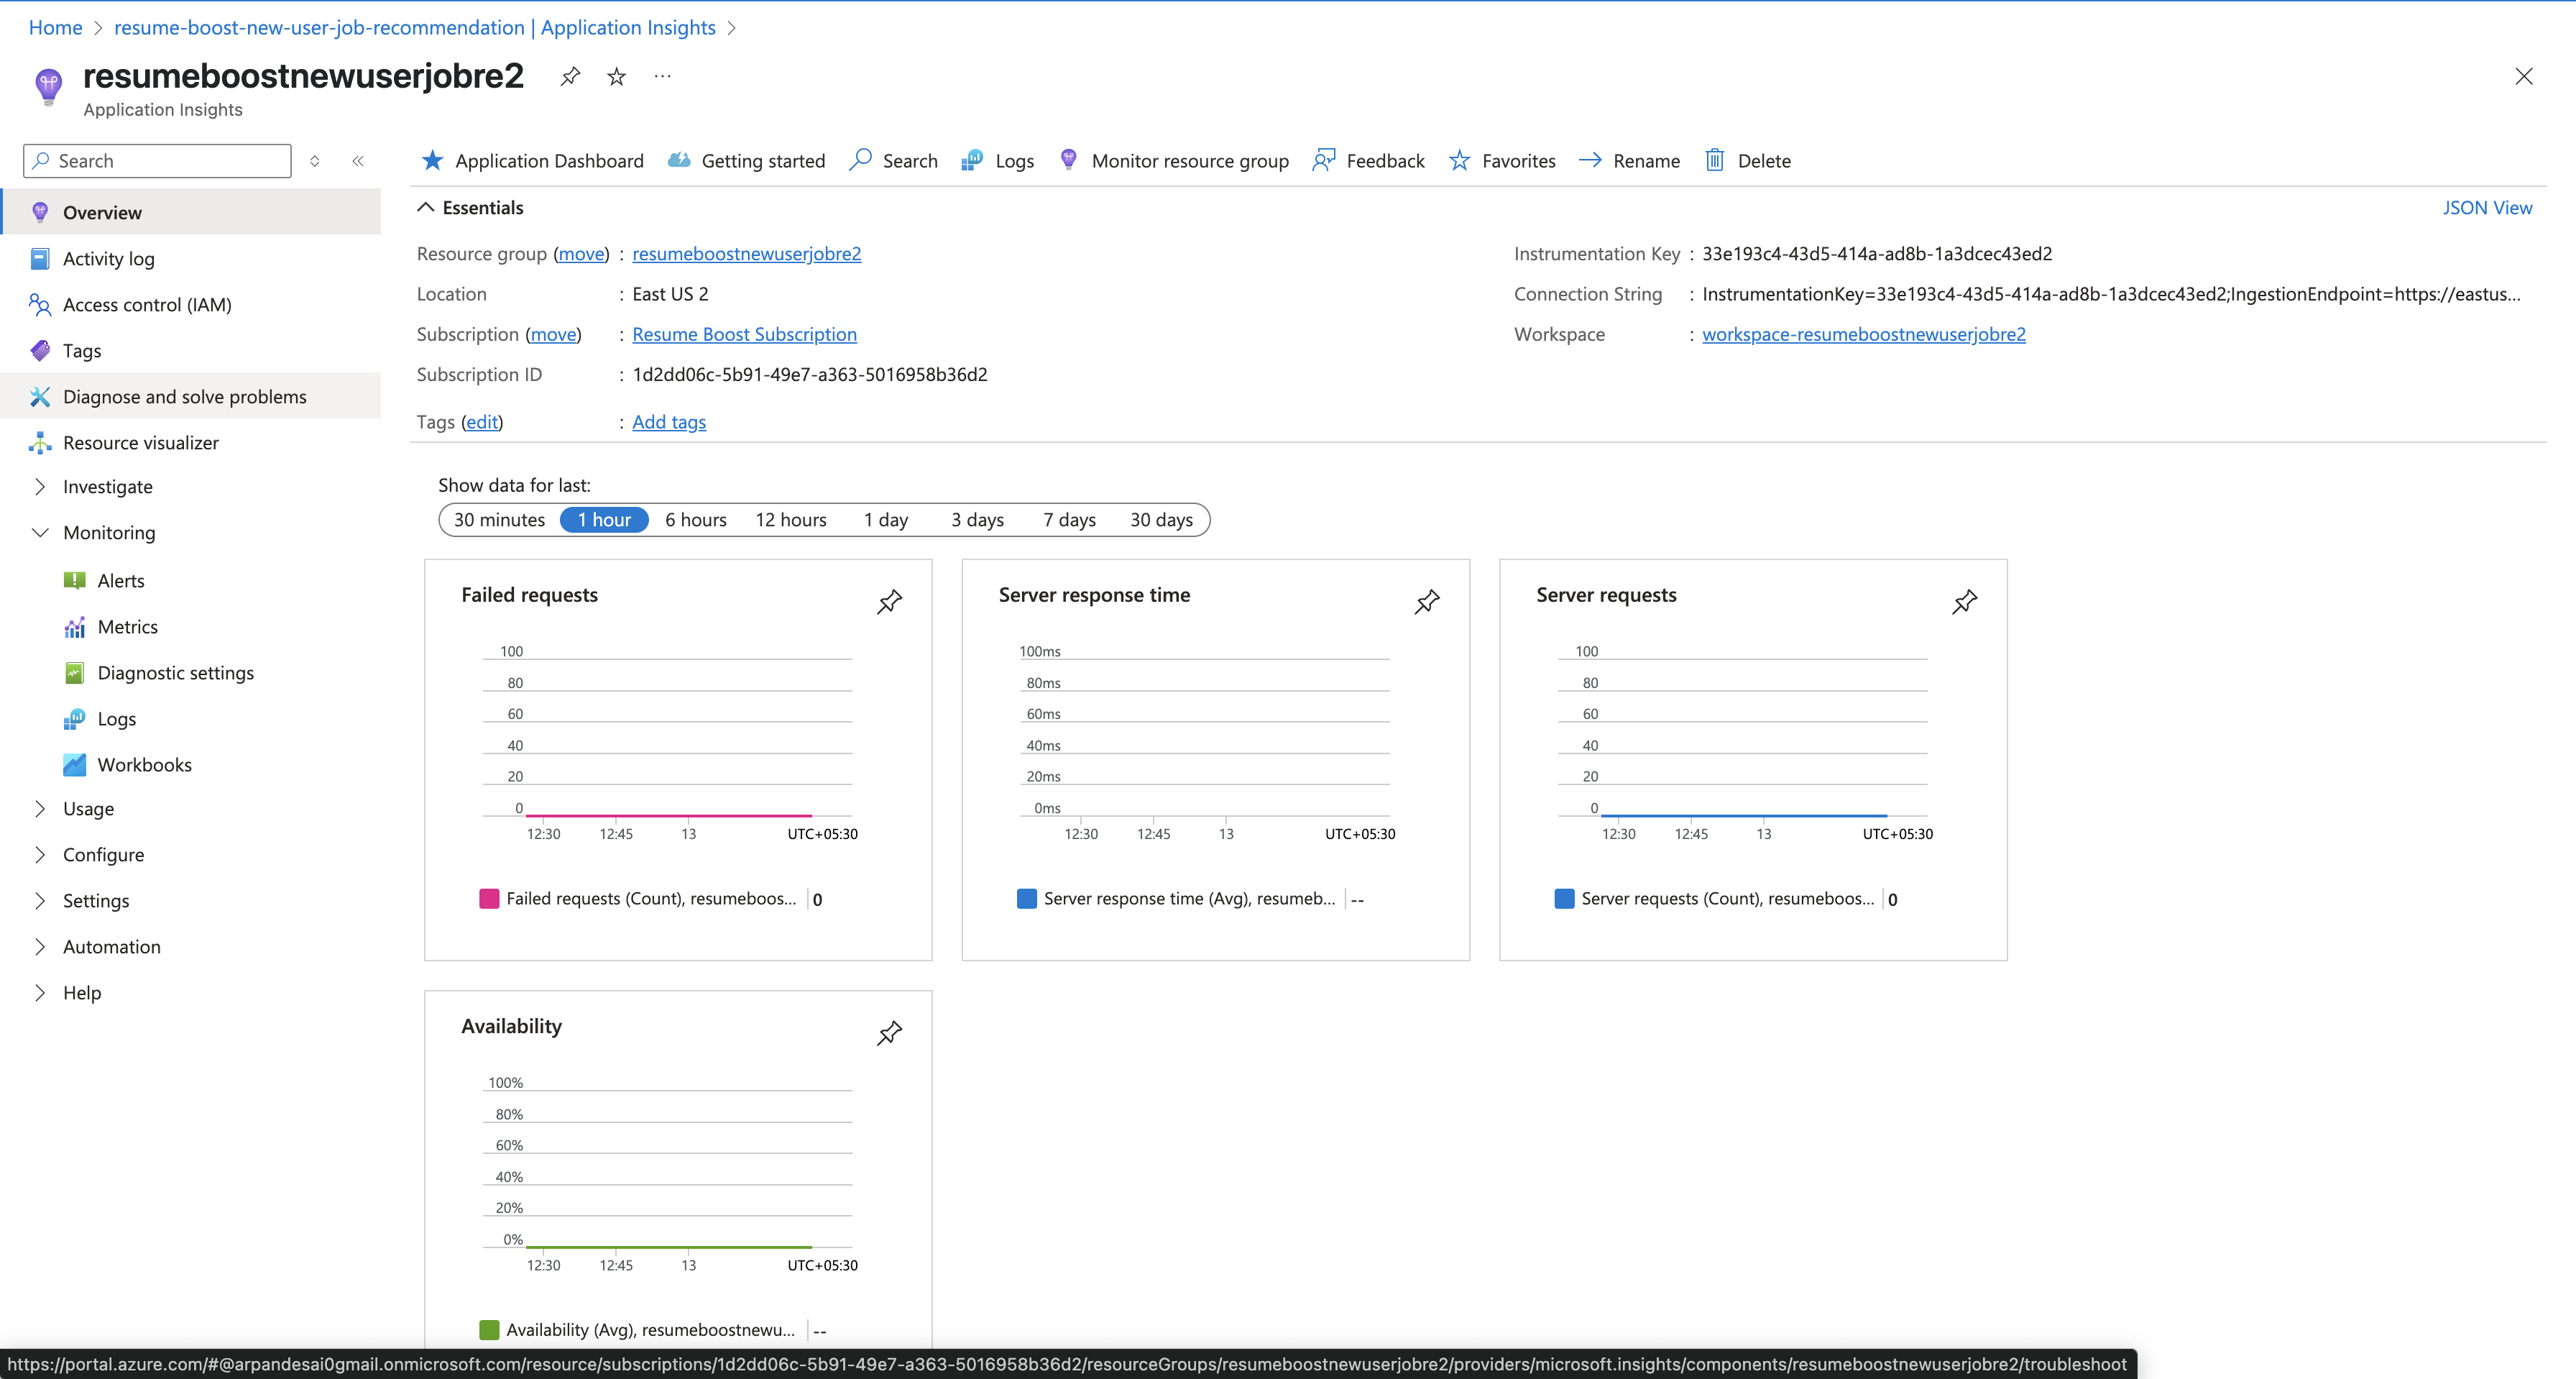2576x1379 pixels.
Task: Open the Metrics sidebar item
Action: pyautogui.click(x=127, y=627)
